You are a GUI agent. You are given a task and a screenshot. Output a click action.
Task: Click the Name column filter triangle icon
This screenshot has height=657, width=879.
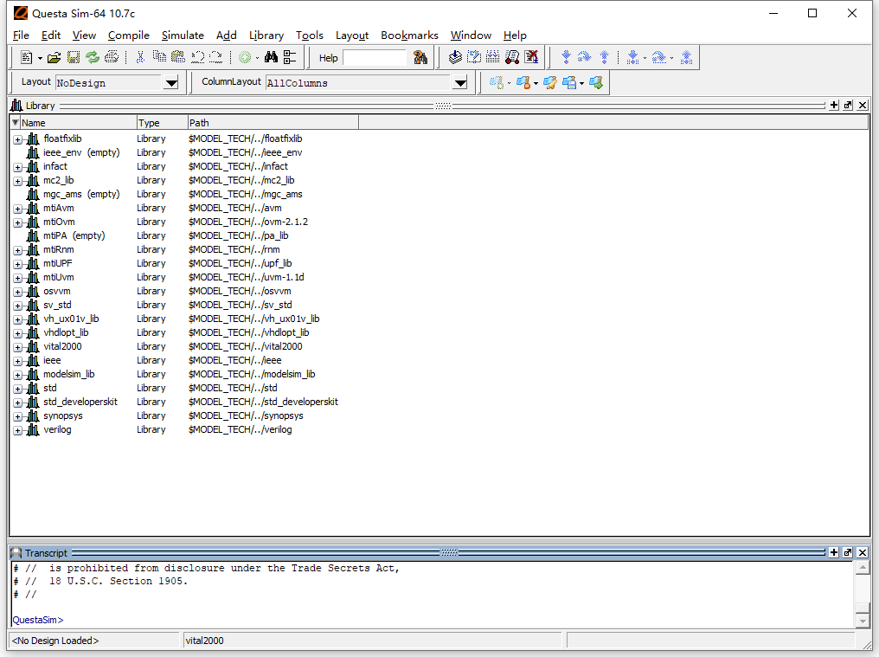point(15,122)
